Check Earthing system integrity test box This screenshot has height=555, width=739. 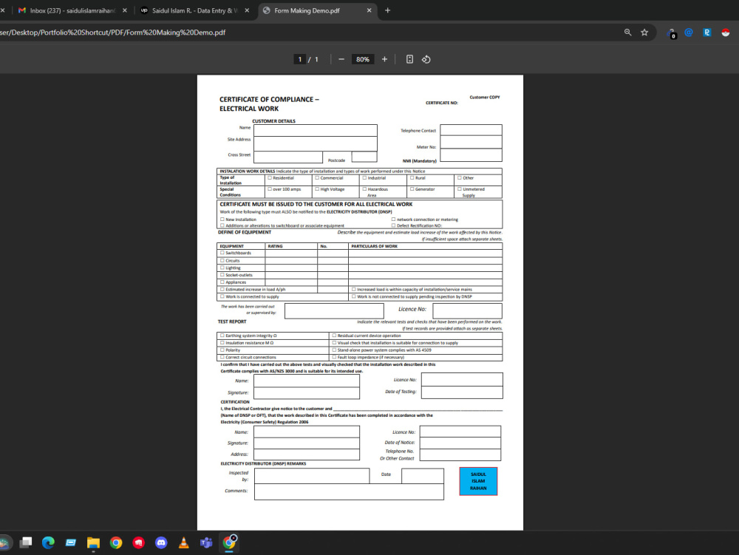coord(222,336)
